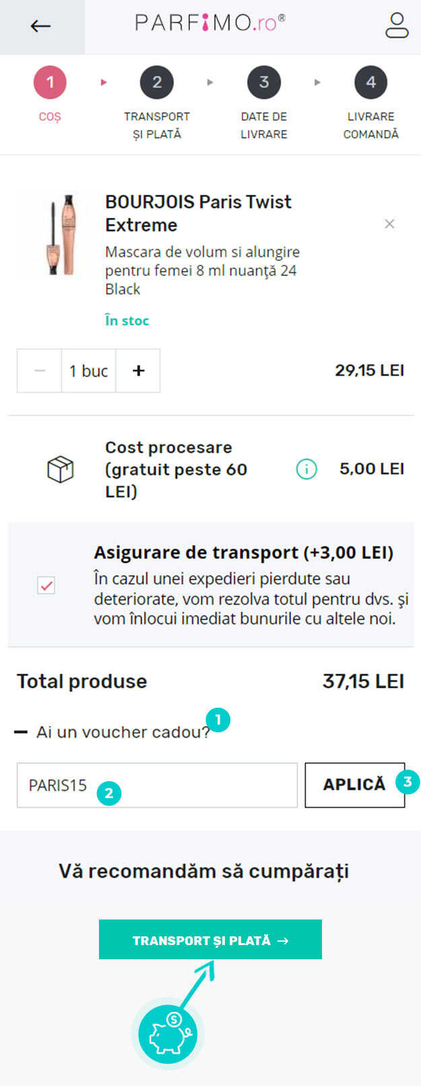Show processing cost info icon
Viewport: 421px width, 1086px height.
tap(306, 469)
